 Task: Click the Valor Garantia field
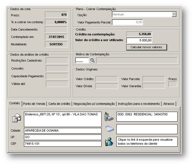pos(154,86)
